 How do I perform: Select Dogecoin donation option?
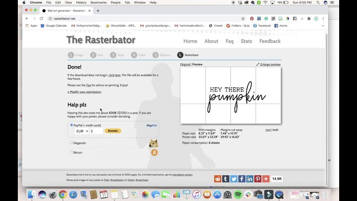(71, 142)
